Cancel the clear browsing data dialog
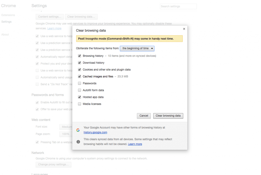Image resolution: width=261 pixels, height=175 pixels. point(143,116)
